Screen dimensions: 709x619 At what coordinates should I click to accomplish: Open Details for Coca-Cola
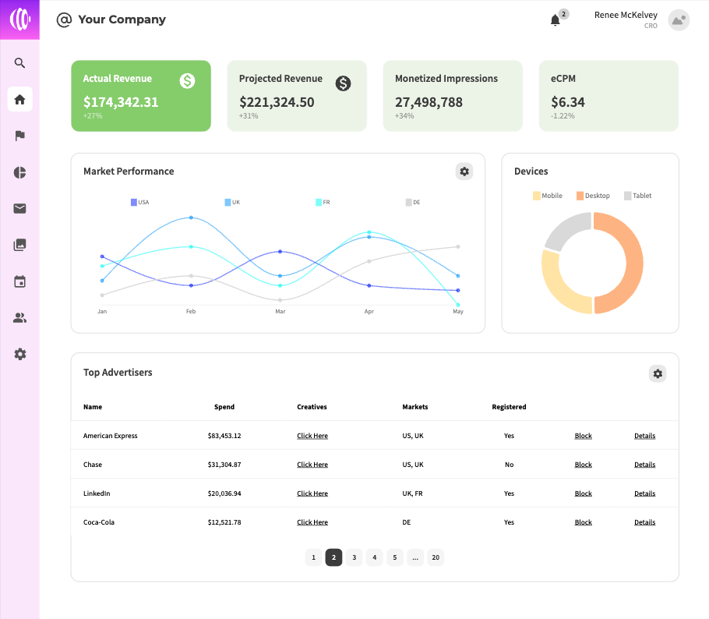click(644, 522)
